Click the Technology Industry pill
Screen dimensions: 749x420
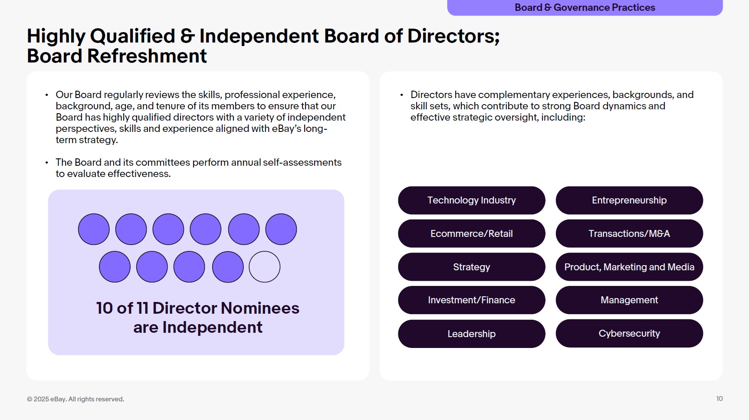[471, 200]
